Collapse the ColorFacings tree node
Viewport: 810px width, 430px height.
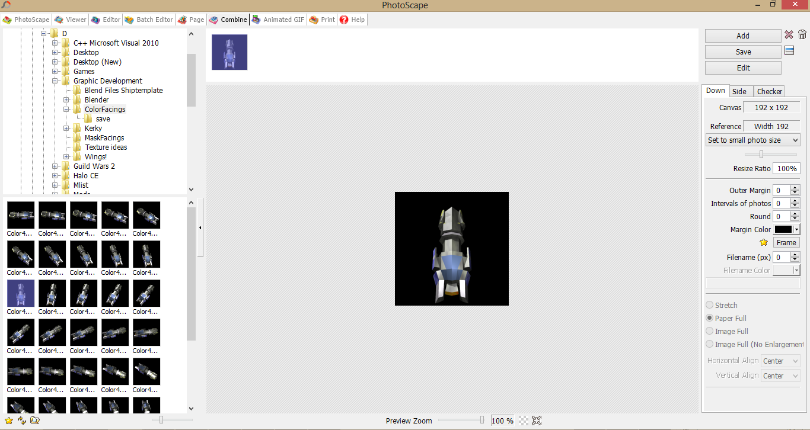point(66,109)
